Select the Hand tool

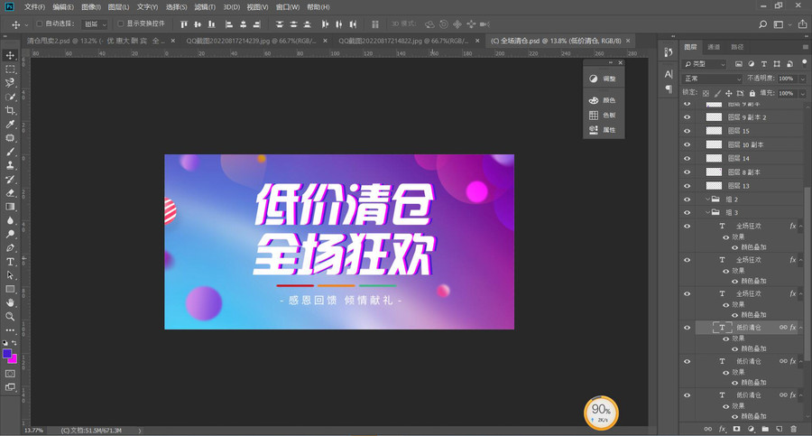10,302
